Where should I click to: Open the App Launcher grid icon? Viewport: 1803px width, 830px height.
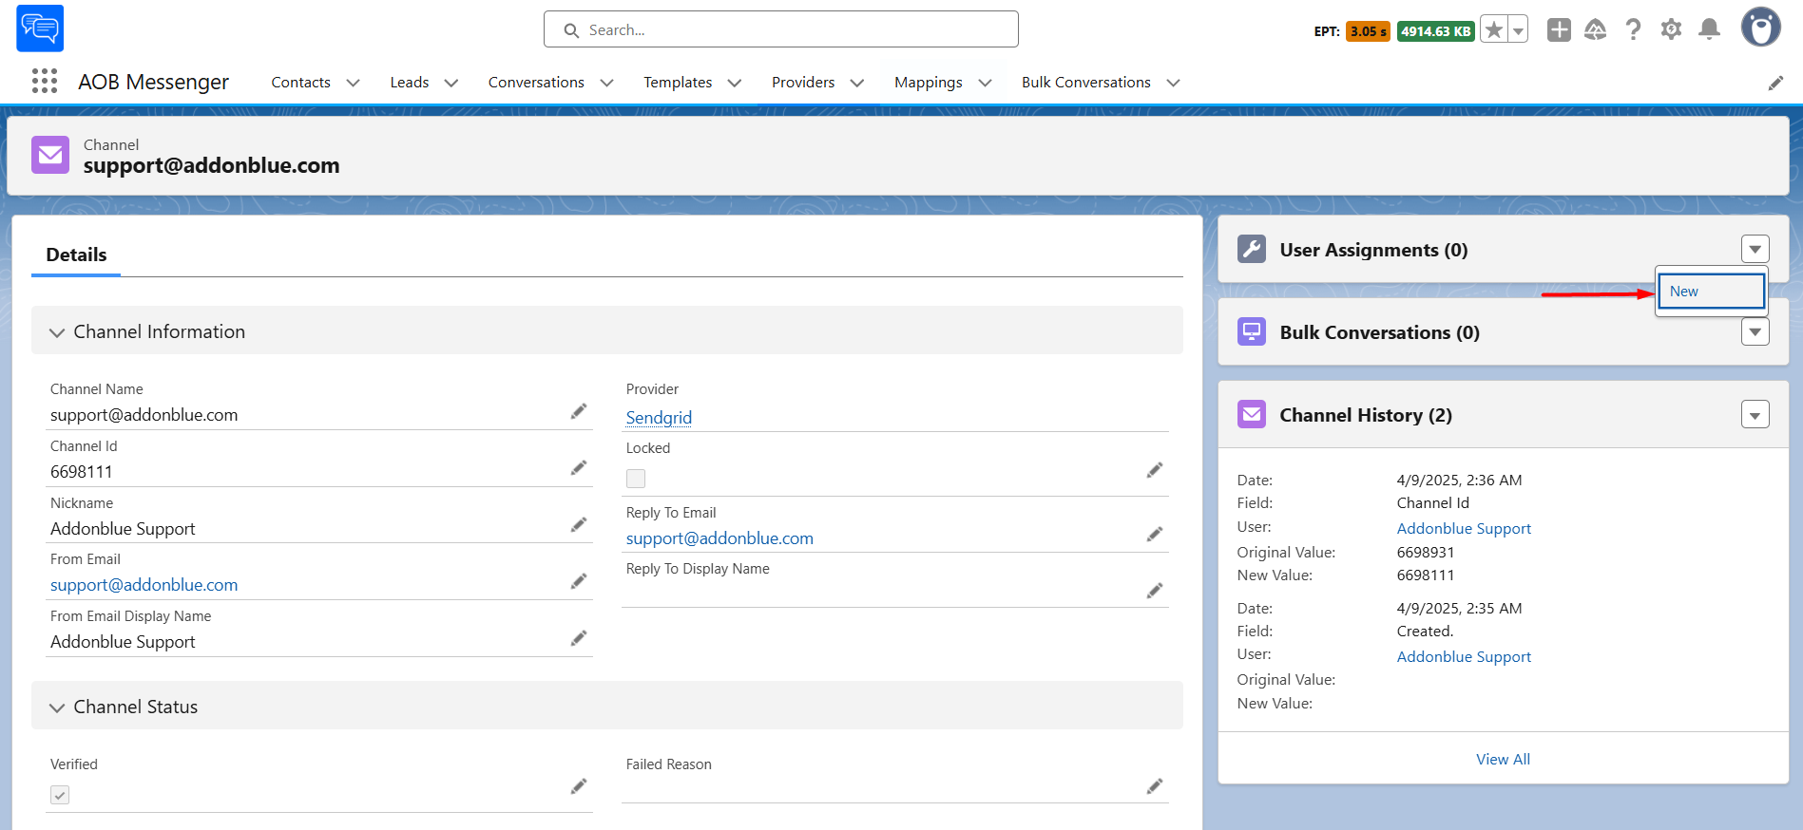[x=45, y=82]
